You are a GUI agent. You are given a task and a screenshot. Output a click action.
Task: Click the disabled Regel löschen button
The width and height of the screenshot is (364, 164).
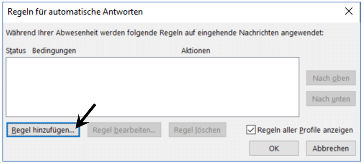(197, 130)
